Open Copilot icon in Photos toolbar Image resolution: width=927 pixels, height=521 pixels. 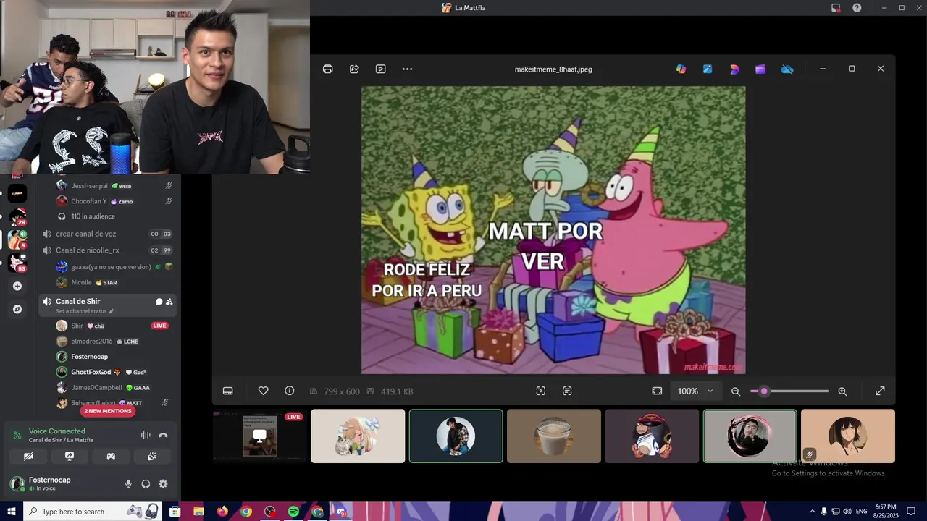(x=681, y=69)
